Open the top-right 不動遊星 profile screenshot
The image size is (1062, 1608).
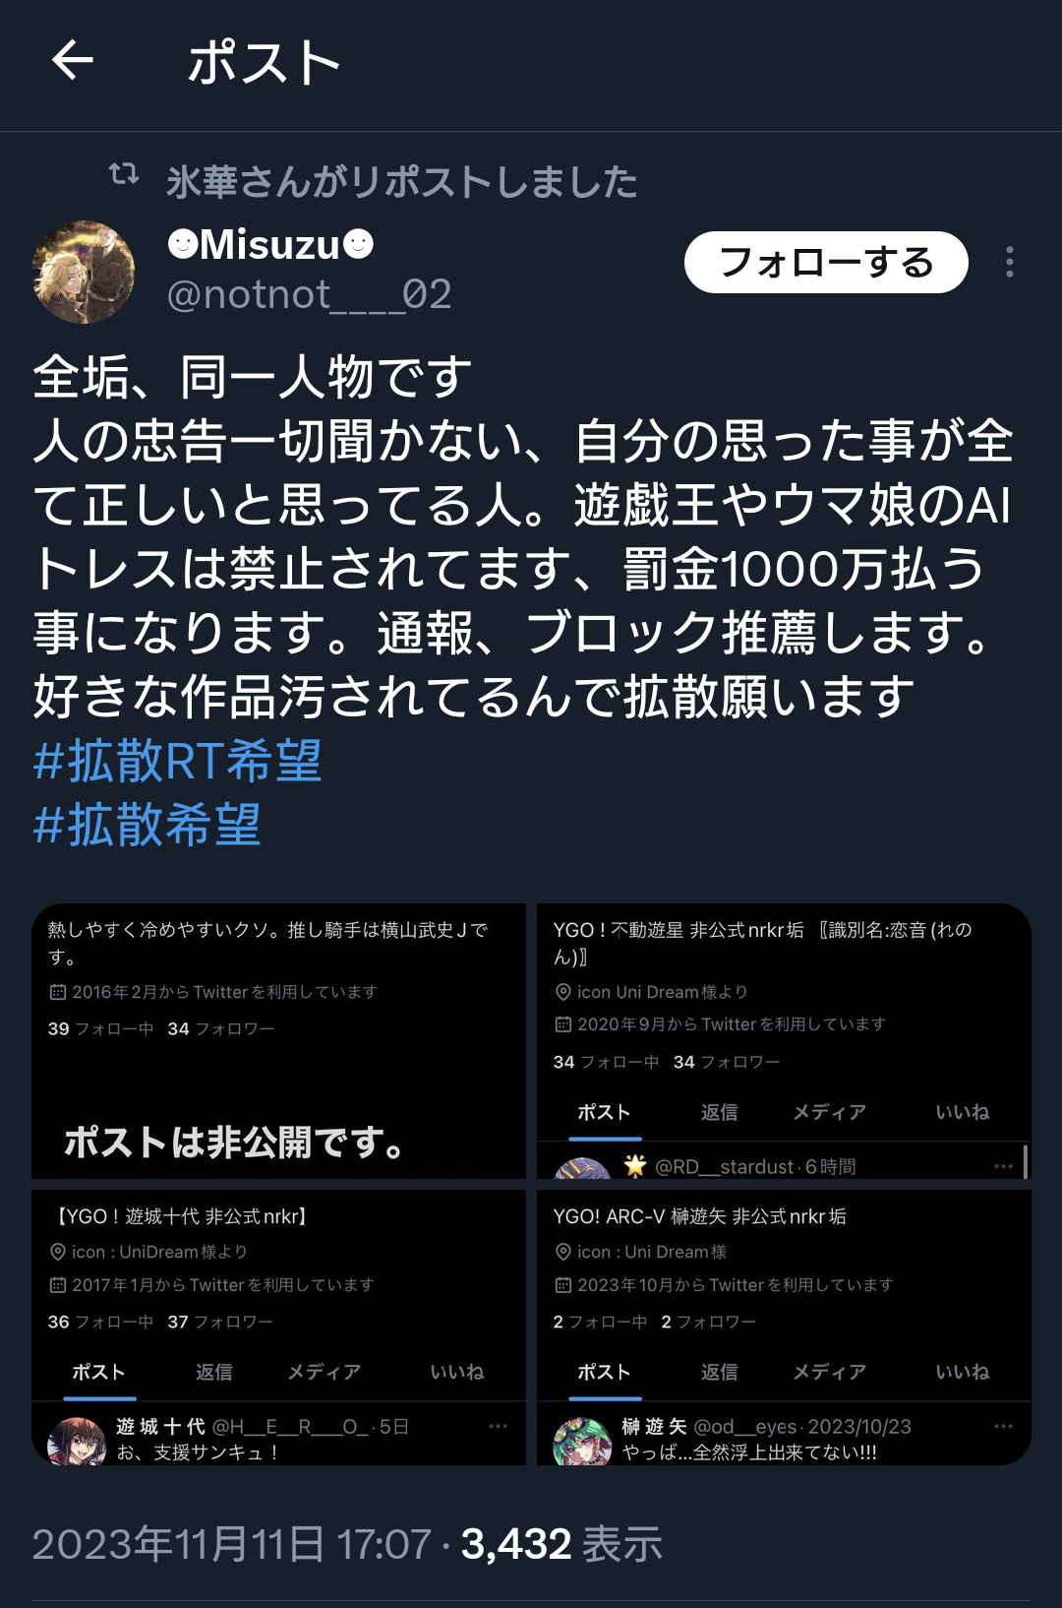pyautogui.click(x=784, y=1041)
